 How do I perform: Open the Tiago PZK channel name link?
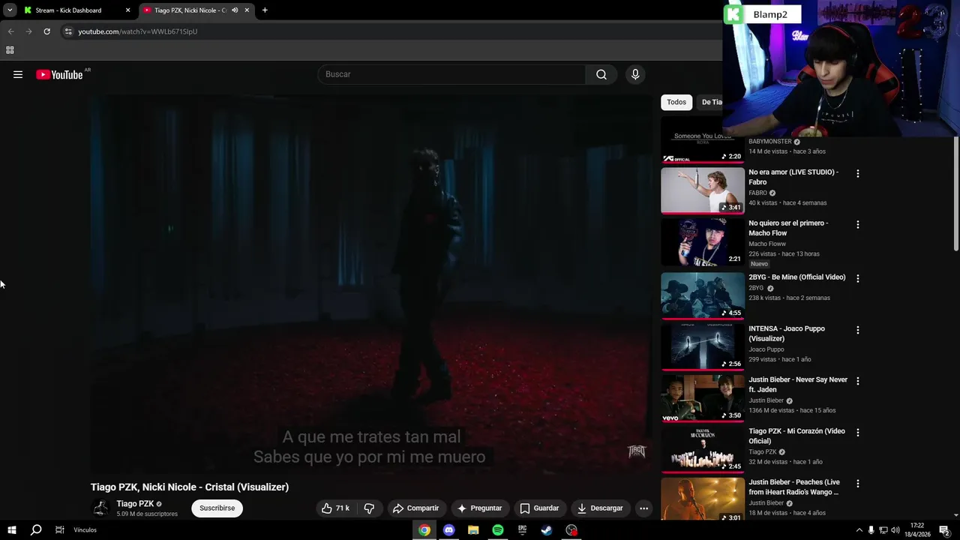coord(135,504)
